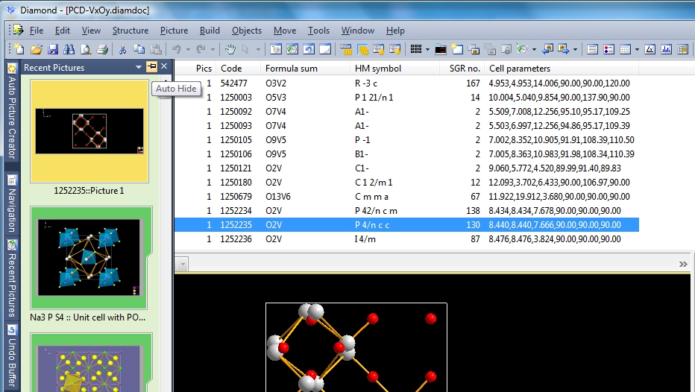This screenshot has width=695, height=392.
Task: Open the Build menu
Action: (210, 31)
